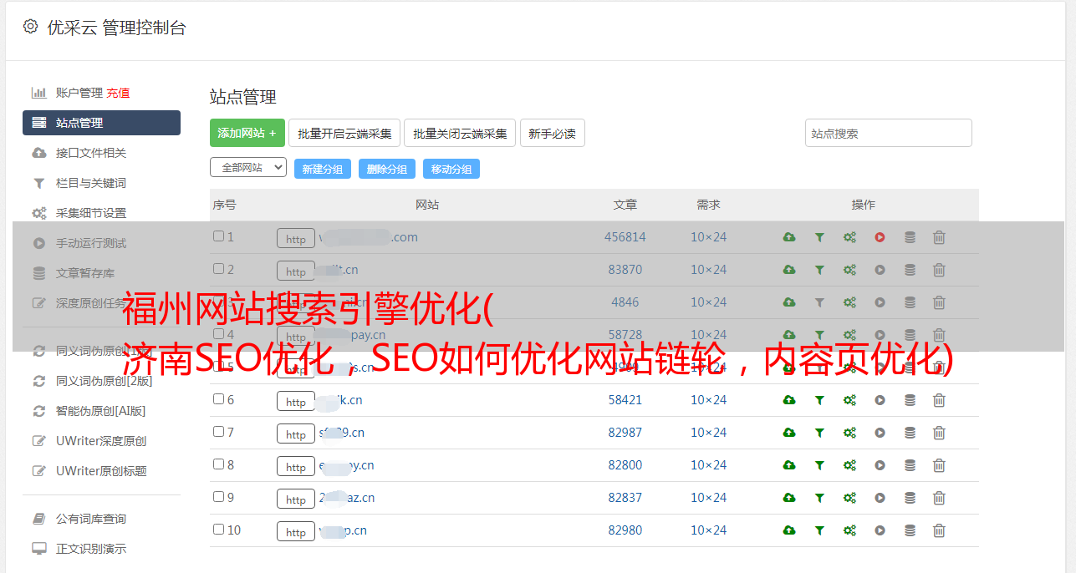Screen dimensions: 1076x573
Task: Open the gears settings icon for row 1
Action: 849,237
